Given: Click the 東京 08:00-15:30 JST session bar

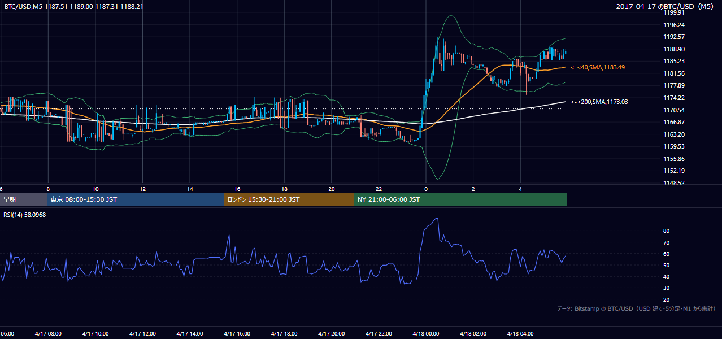Looking at the screenshot, I should (136, 199).
